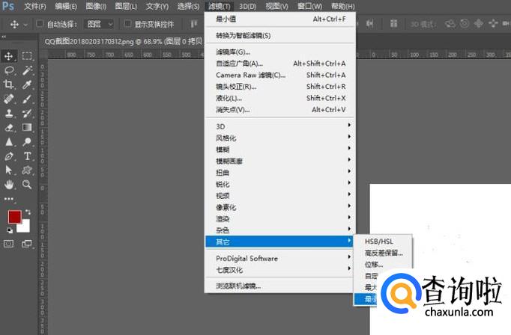Select the Crop tool
The height and width of the screenshot is (335, 511).
8,84
